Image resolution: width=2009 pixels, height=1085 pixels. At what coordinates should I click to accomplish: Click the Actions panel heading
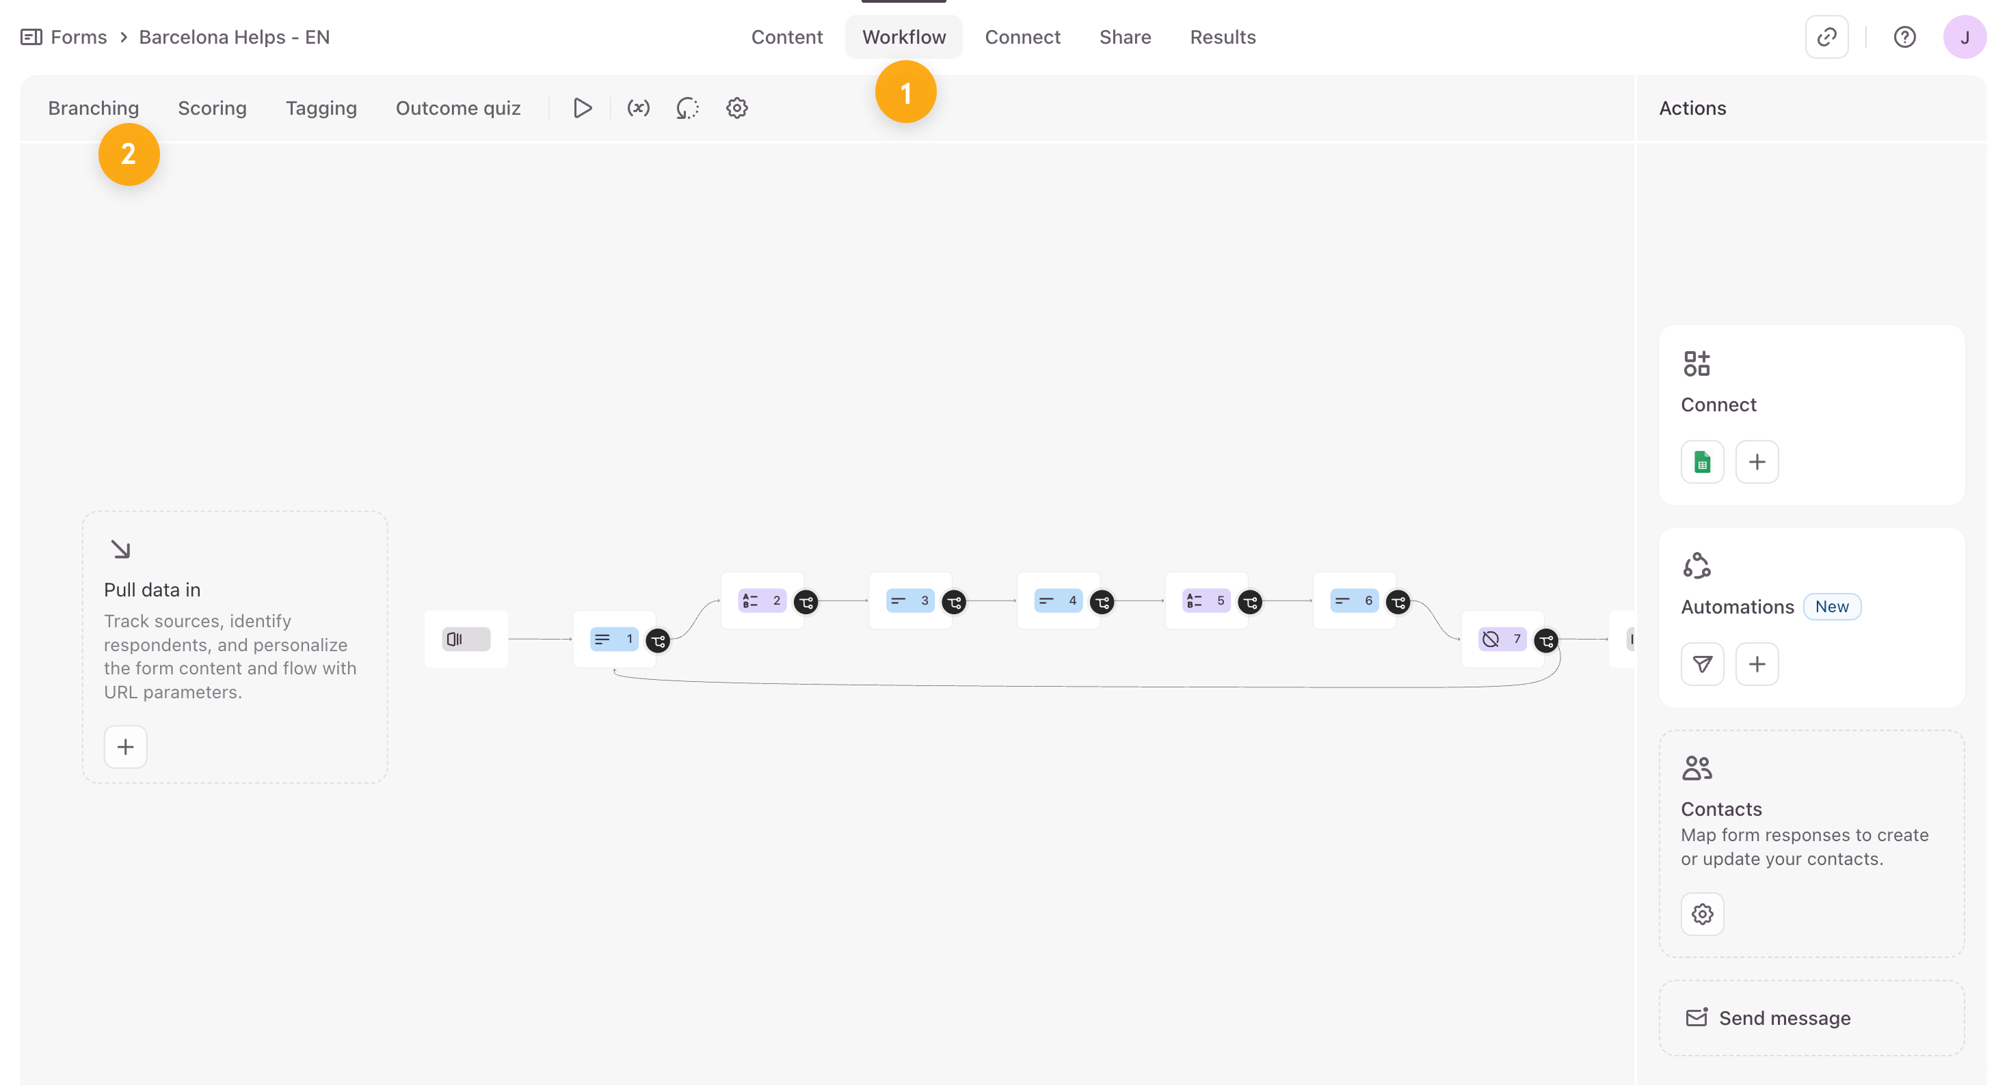(x=1692, y=107)
